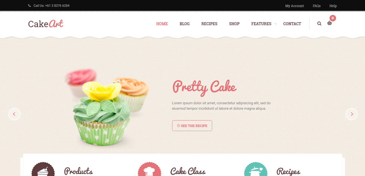
Task: Click the cart count badge showing 0
Action: click(x=333, y=18)
